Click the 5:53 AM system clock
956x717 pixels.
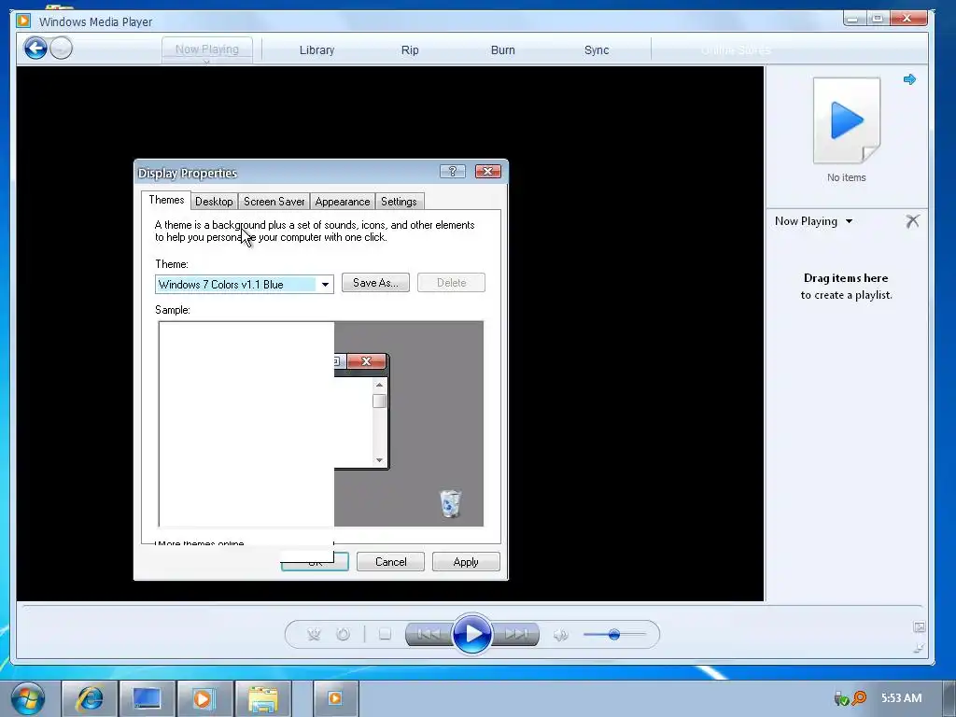click(x=901, y=698)
